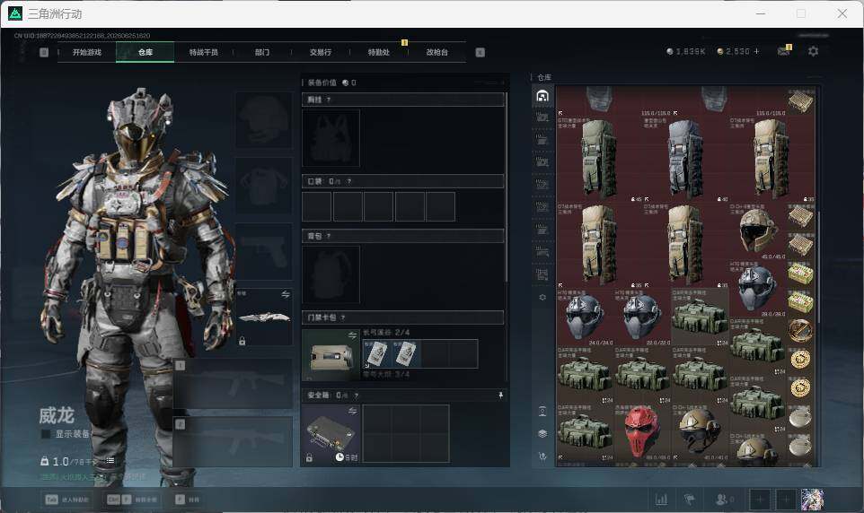Click the 1,839K currency balance

point(686,51)
